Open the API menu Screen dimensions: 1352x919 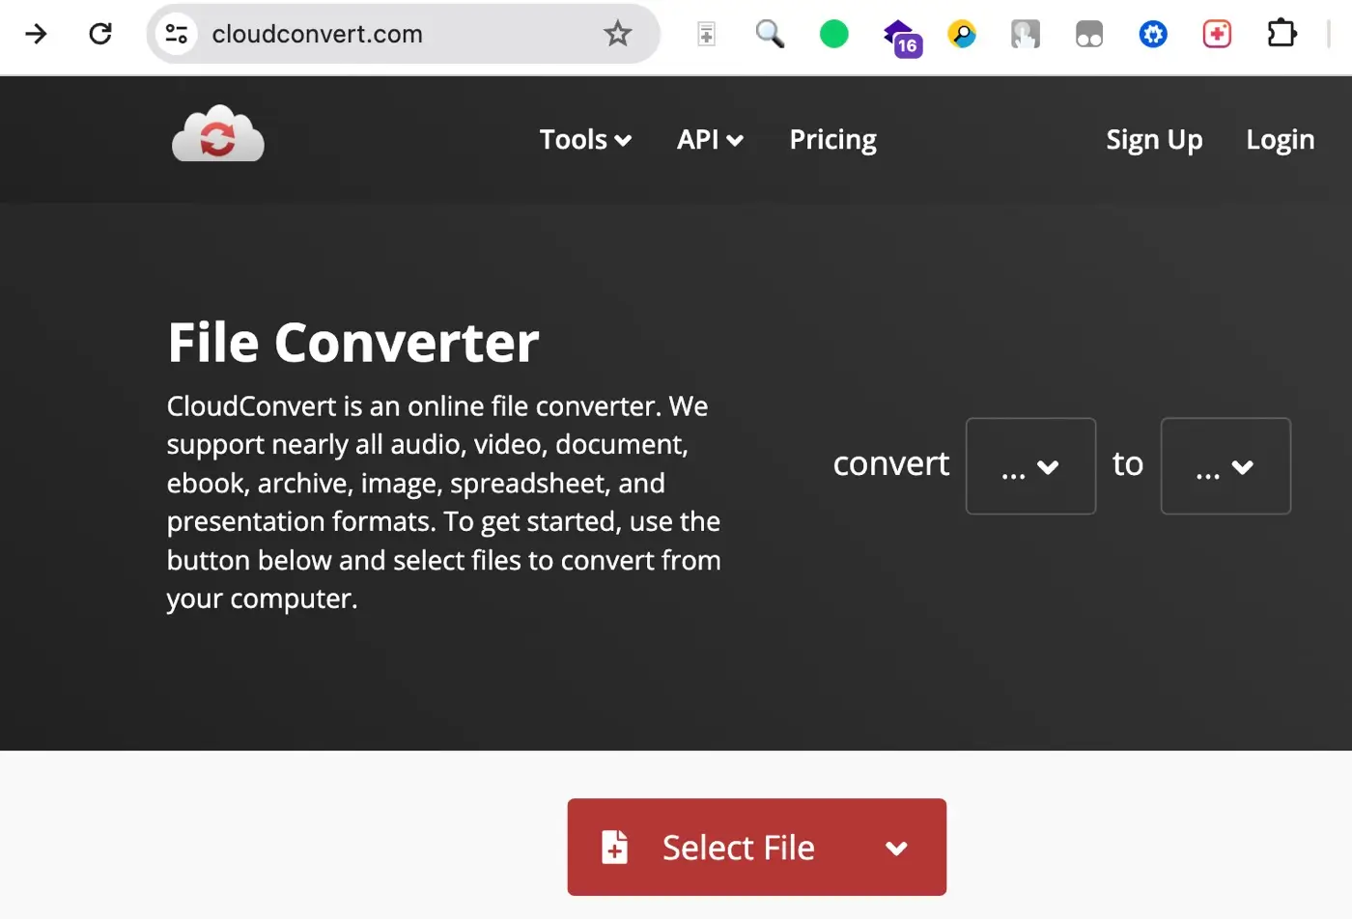point(710,140)
